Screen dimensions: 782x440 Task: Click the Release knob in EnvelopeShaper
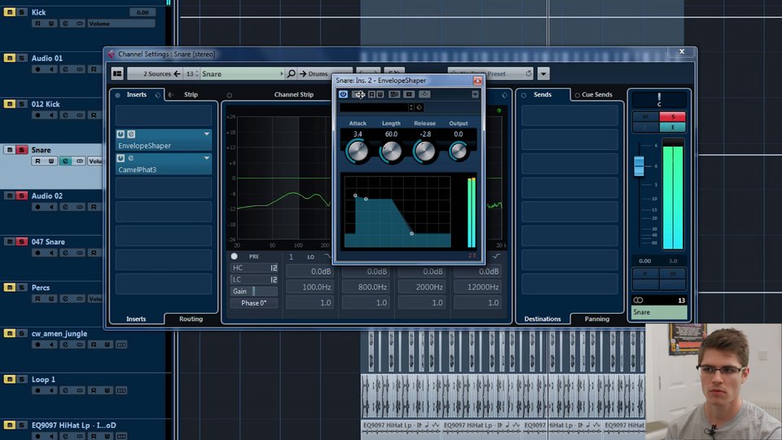(425, 152)
